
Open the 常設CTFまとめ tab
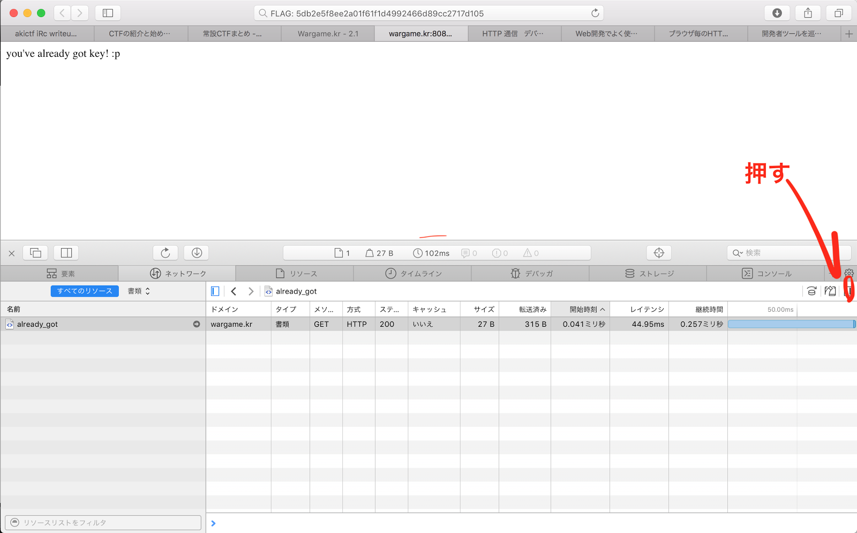234,34
